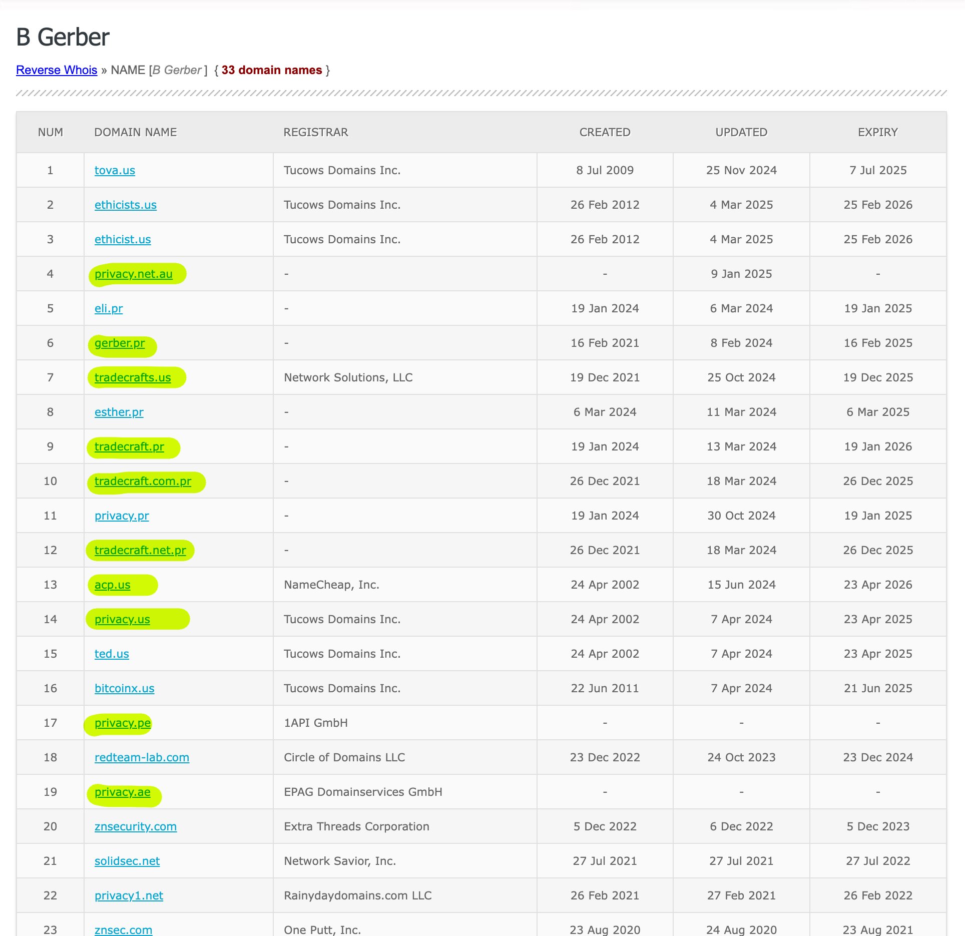Image resolution: width=965 pixels, height=936 pixels.
Task: Open the znsecurity.com domain link
Action: coord(136,826)
